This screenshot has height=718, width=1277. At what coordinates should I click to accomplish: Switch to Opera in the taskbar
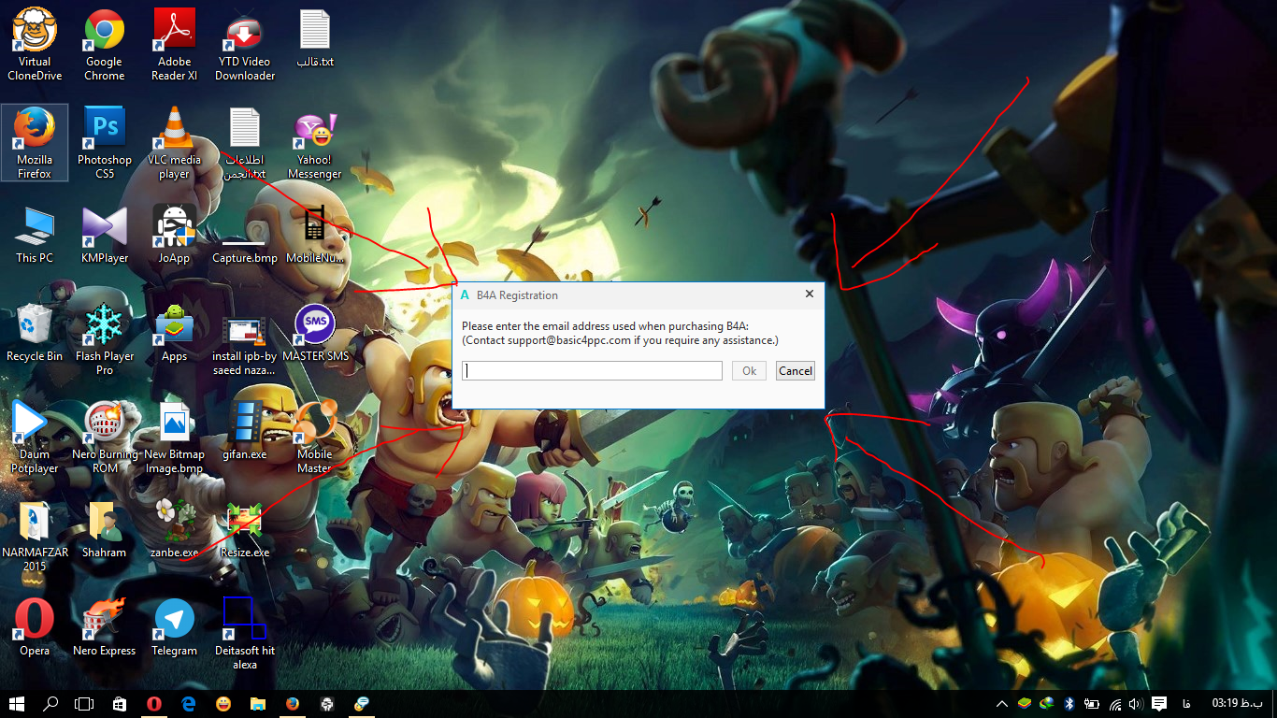154,703
